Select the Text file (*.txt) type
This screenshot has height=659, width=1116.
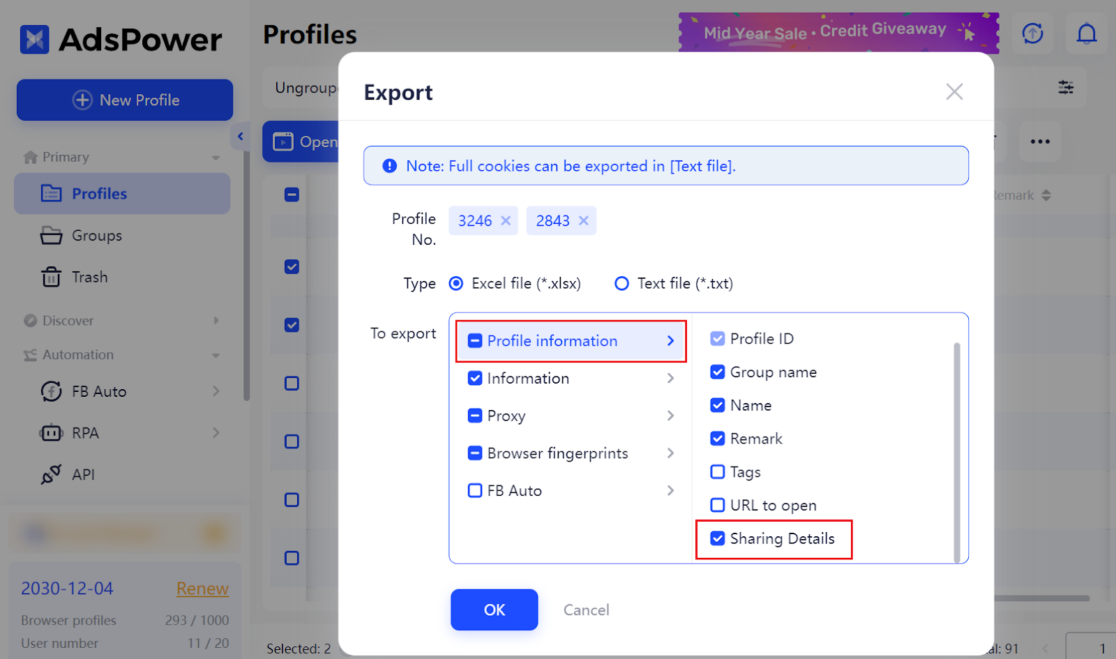[x=621, y=283]
